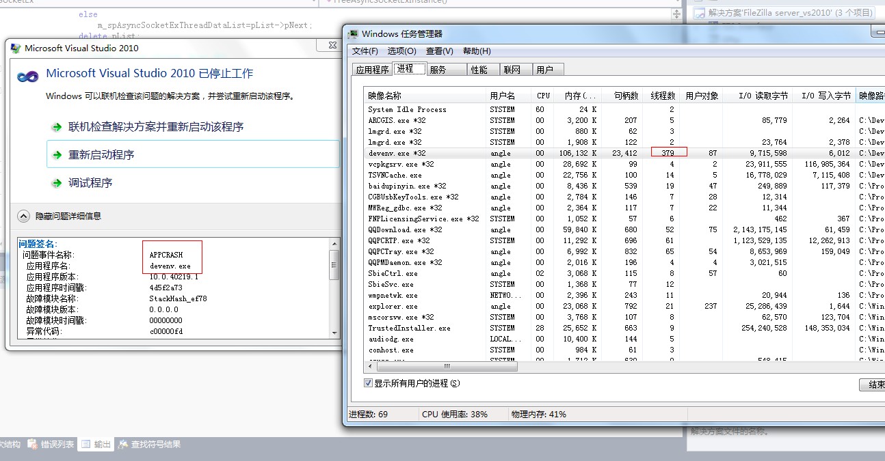Click the 结束 process button
885x461 pixels.
(872, 385)
